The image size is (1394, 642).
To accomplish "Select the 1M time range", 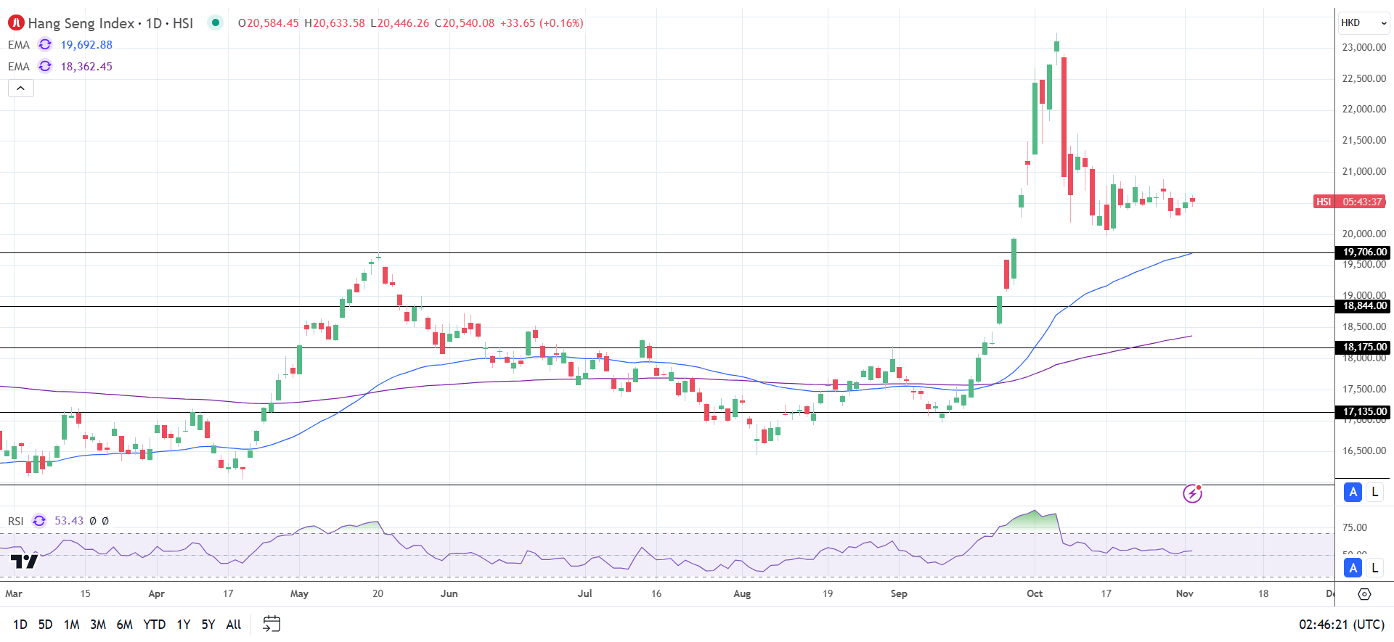I will [x=71, y=624].
